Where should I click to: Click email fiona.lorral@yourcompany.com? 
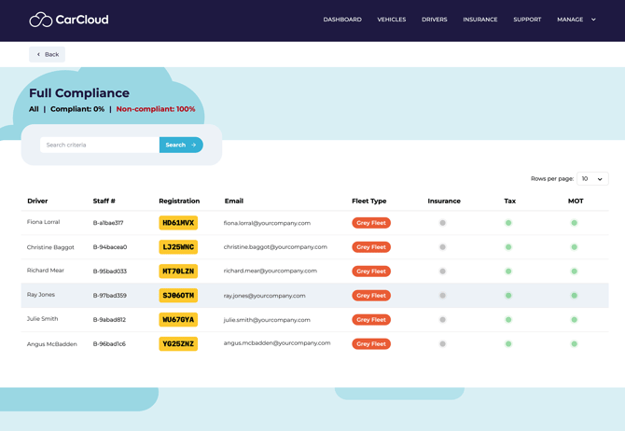pos(267,223)
